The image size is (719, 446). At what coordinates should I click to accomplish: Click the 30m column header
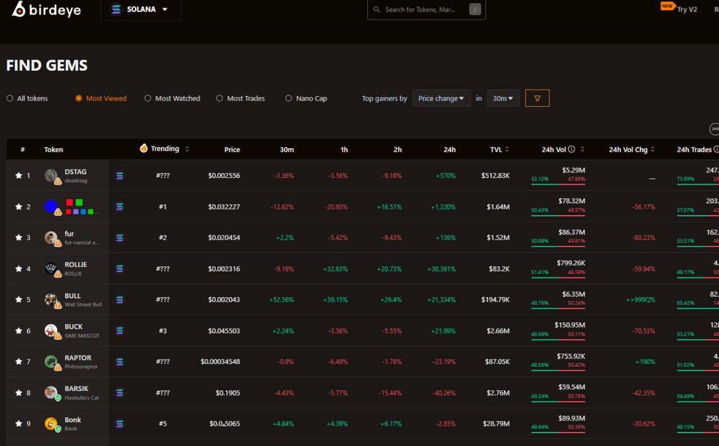(286, 149)
